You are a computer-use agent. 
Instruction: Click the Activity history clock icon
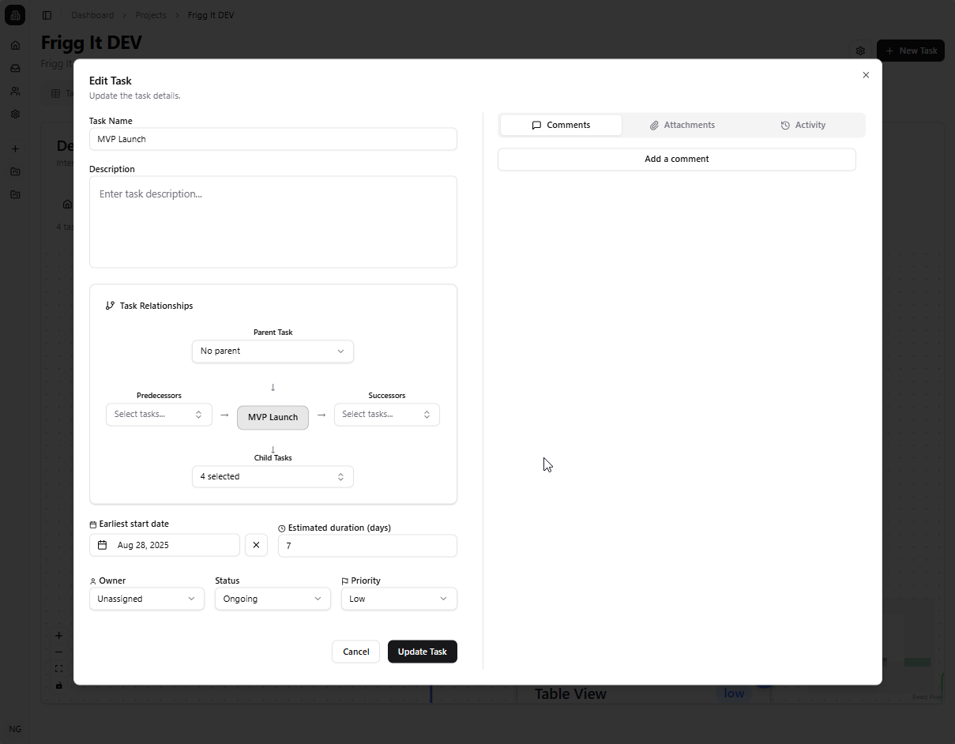click(x=785, y=126)
